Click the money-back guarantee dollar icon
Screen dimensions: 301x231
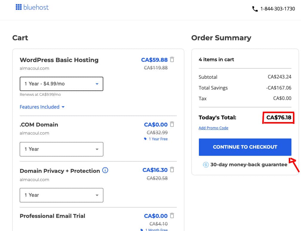point(206,164)
